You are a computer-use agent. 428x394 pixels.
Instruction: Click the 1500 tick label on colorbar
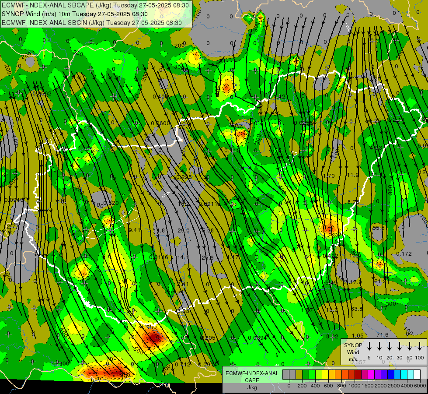[368, 386]
